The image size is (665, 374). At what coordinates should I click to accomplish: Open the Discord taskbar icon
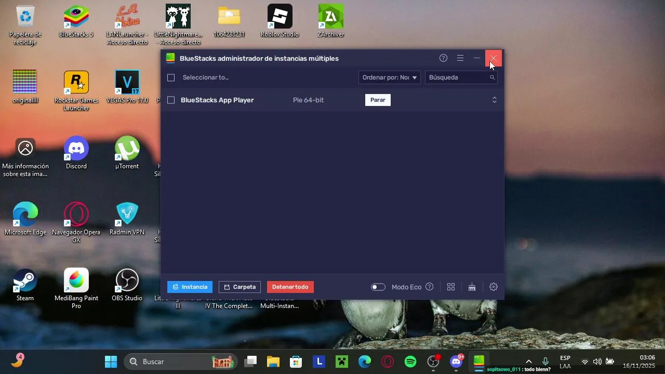coord(456,362)
